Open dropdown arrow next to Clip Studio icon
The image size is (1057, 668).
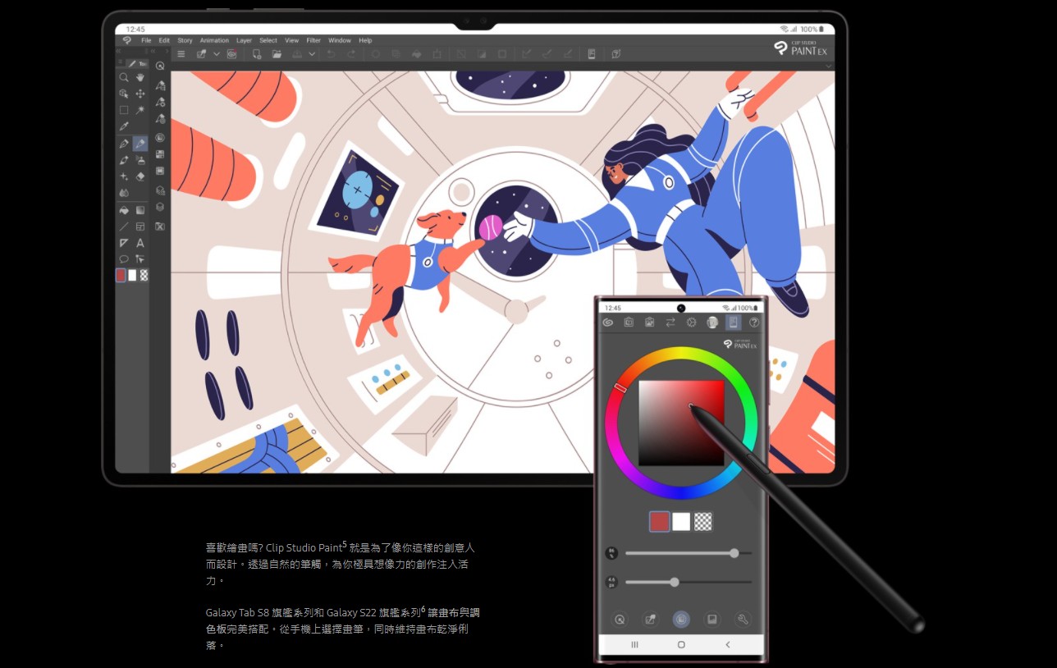(217, 54)
